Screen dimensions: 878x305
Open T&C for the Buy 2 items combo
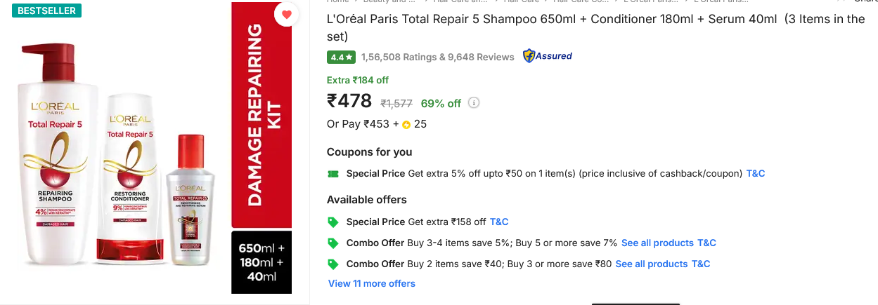tap(701, 264)
